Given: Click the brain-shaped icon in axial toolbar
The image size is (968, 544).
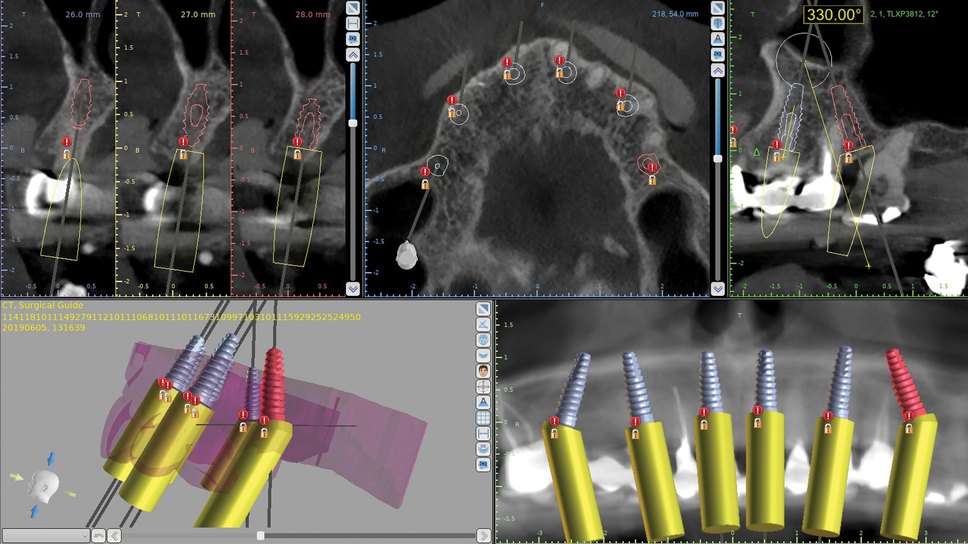Looking at the screenshot, I should 717,23.
